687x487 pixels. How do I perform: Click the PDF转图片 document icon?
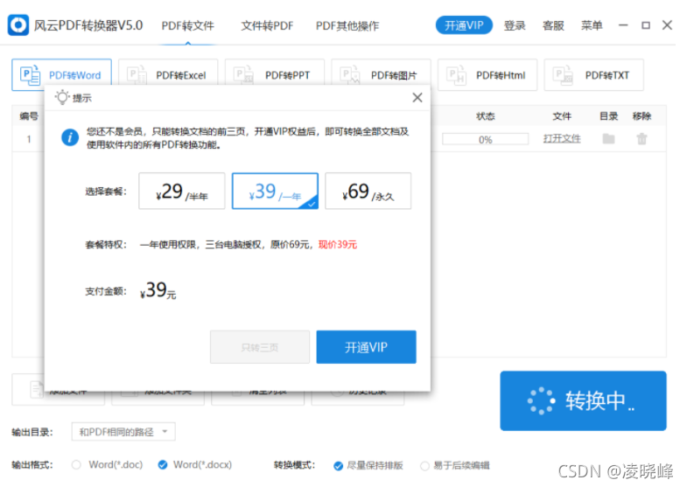pos(350,75)
